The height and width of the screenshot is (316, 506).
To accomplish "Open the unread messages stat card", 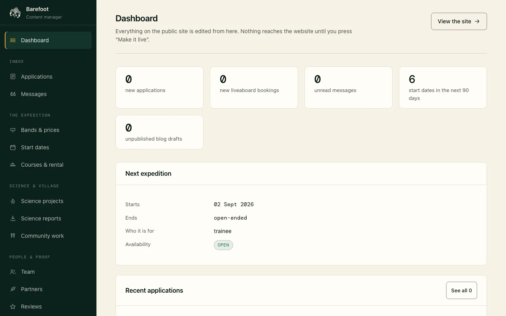I will pos(348,87).
